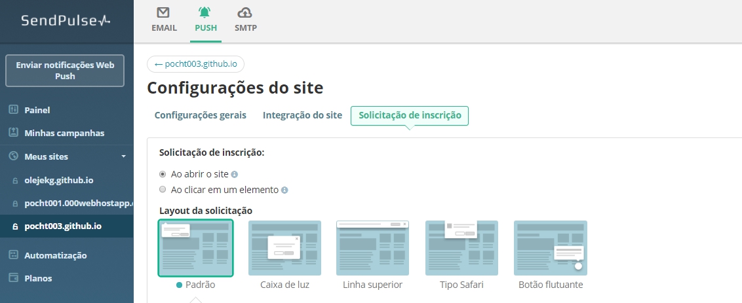
Task: Switch to Integração do site tab
Action: (302, 115)
